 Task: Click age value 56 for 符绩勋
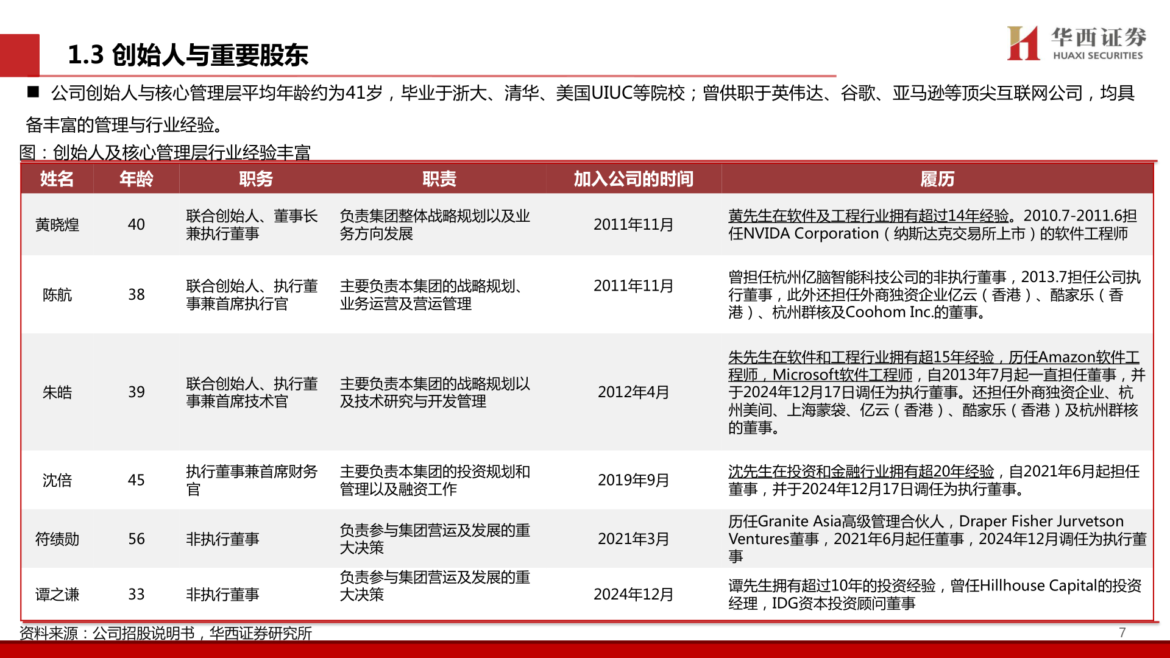pyautogui.click(x=136, y=539)
